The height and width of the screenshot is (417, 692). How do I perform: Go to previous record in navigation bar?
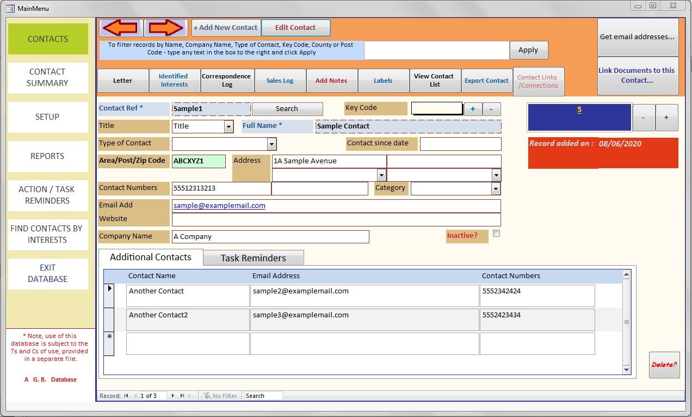(135, 396)
